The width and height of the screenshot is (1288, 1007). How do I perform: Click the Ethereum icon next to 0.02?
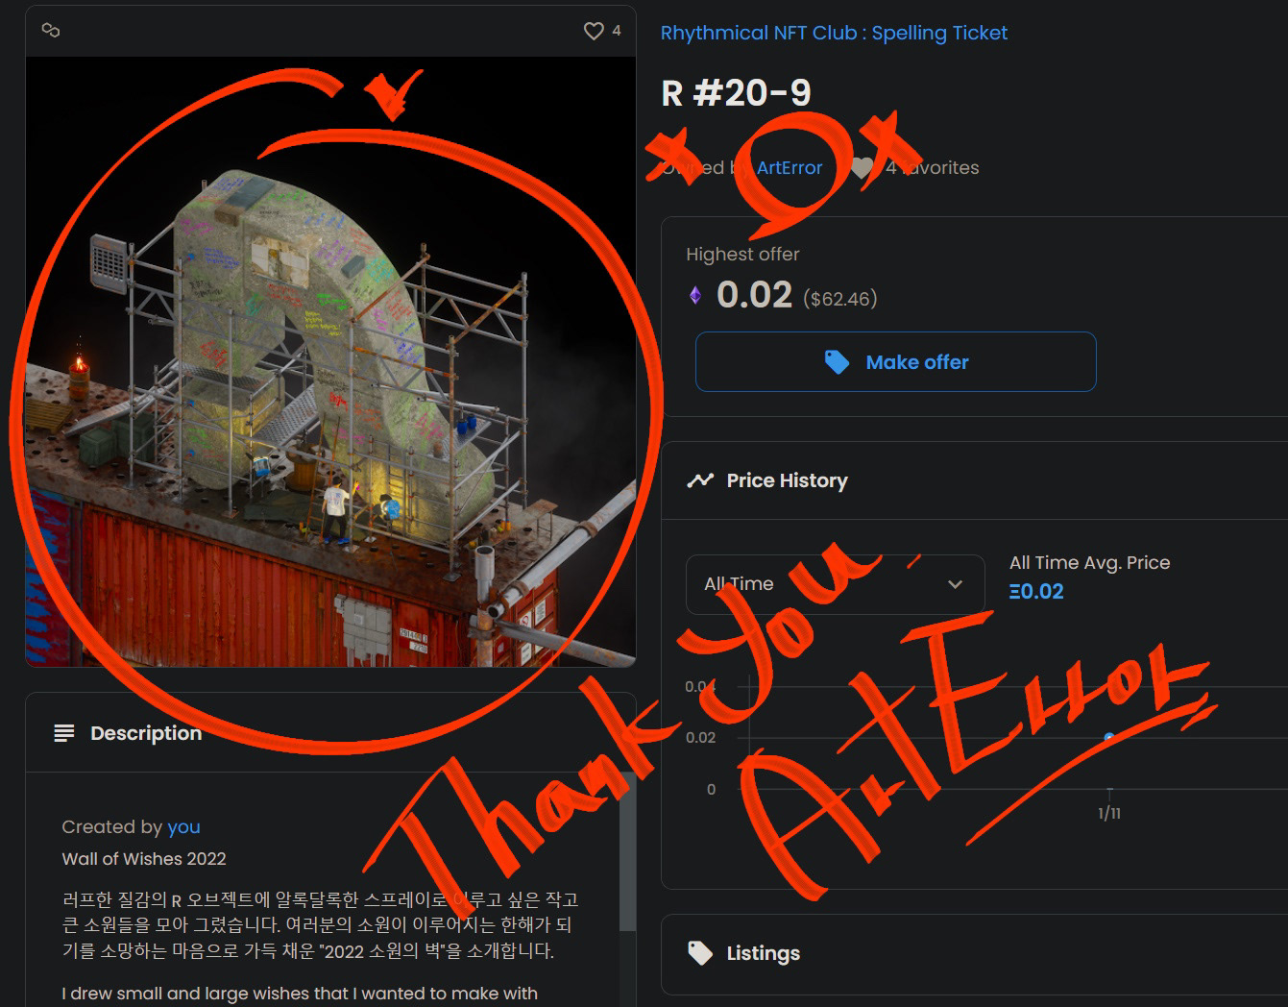[x=695, y=295]
